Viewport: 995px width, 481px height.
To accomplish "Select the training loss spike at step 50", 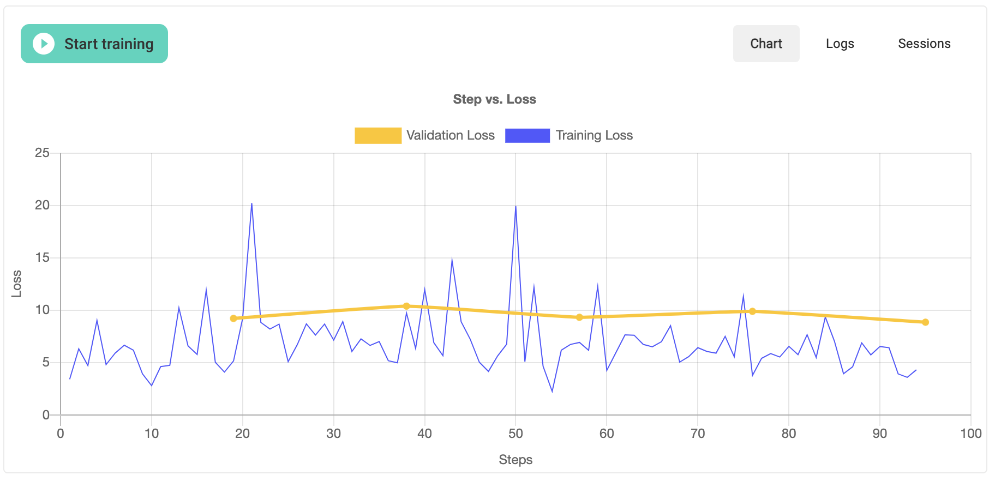I will pos(516,206).
